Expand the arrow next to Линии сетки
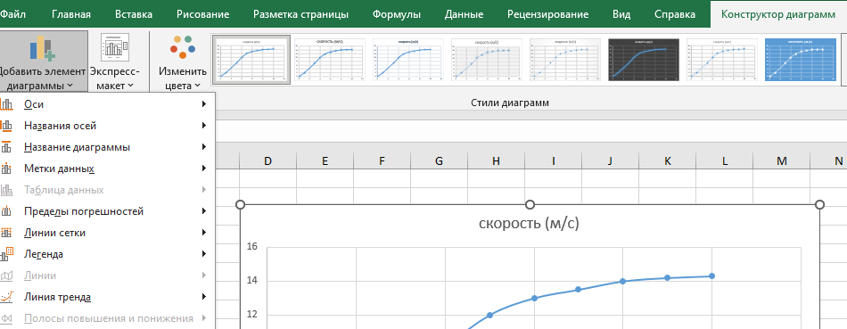 pyautogui.click(x=204, y=233)
